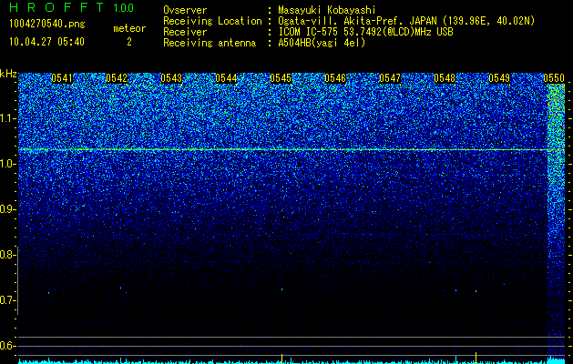Click the A504HB(yagi 4el) antenna text

click(322, 43)
